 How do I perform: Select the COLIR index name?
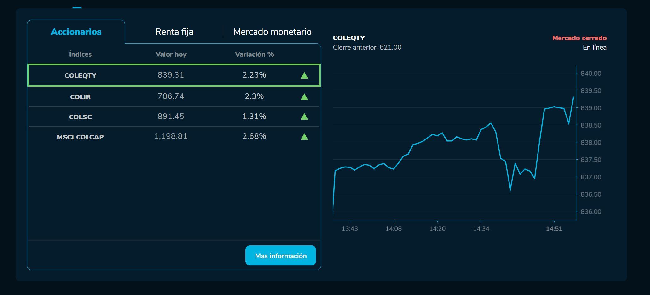point(80,97)
